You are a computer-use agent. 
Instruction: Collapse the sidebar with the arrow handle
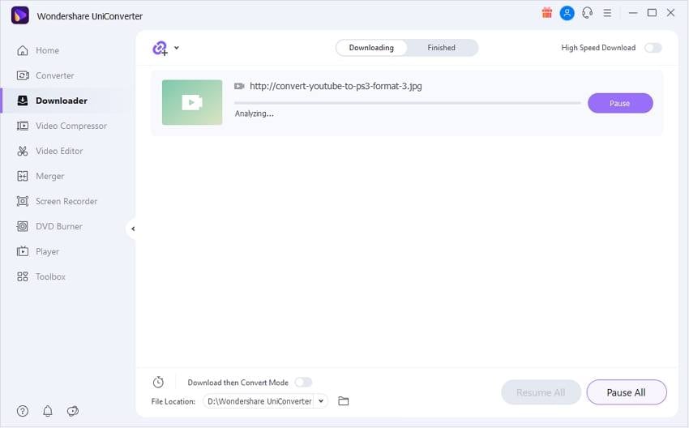pos(133,229)
